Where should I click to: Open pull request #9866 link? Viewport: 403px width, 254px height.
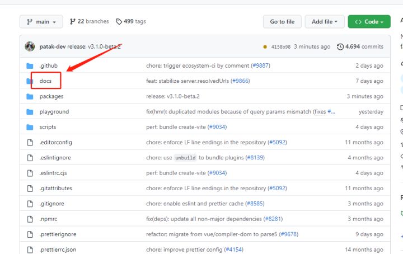pos(240,81)
